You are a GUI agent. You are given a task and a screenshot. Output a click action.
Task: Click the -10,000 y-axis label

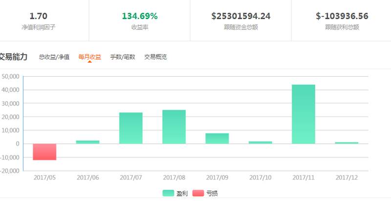[x=10, y=157]
